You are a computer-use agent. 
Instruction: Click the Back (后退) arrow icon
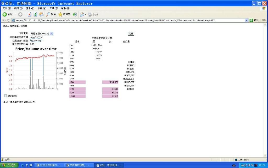[x=5, y=14]
